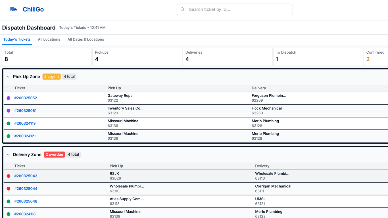Click the Delivery column header in Pick Up Zone

[x=259, y=88]
